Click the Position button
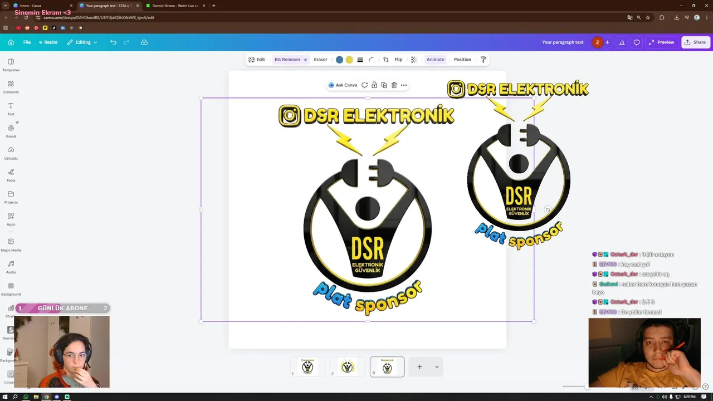This screenshot has height=401, width=713. click(462, 60)
